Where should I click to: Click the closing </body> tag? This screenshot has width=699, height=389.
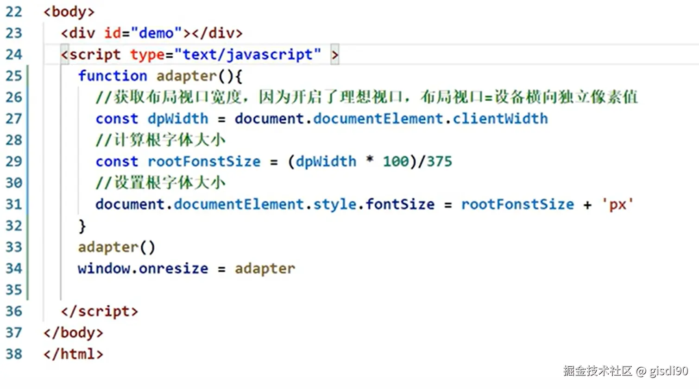pyautogui.click(x=73, y=333)
